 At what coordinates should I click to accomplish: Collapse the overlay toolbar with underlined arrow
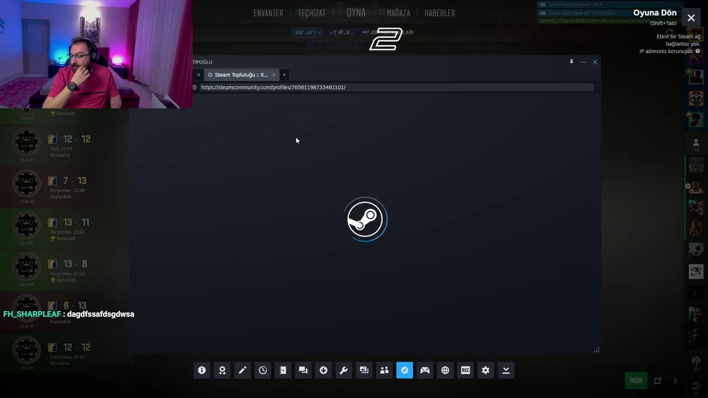point(506,370)
